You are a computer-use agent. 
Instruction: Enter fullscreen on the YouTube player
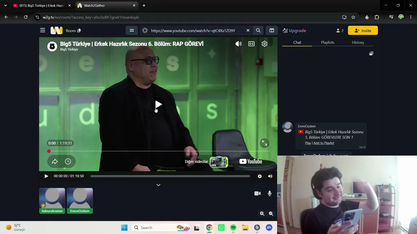[x=265, y=143]
